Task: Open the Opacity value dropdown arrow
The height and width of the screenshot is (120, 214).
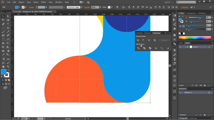Action: tap(100, 7)
